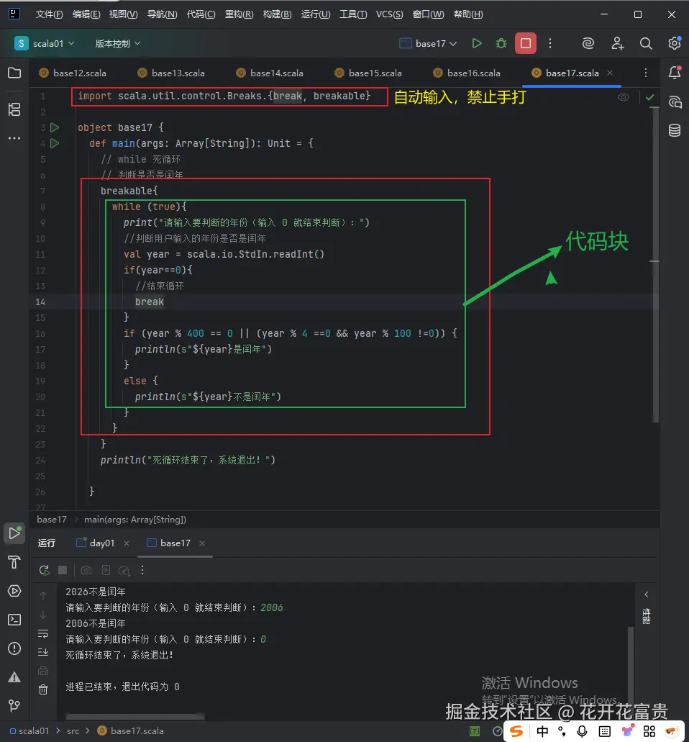The image size is (689, 742).
Task: Open the Terminal tool window
Action: (x=14, y=620)
